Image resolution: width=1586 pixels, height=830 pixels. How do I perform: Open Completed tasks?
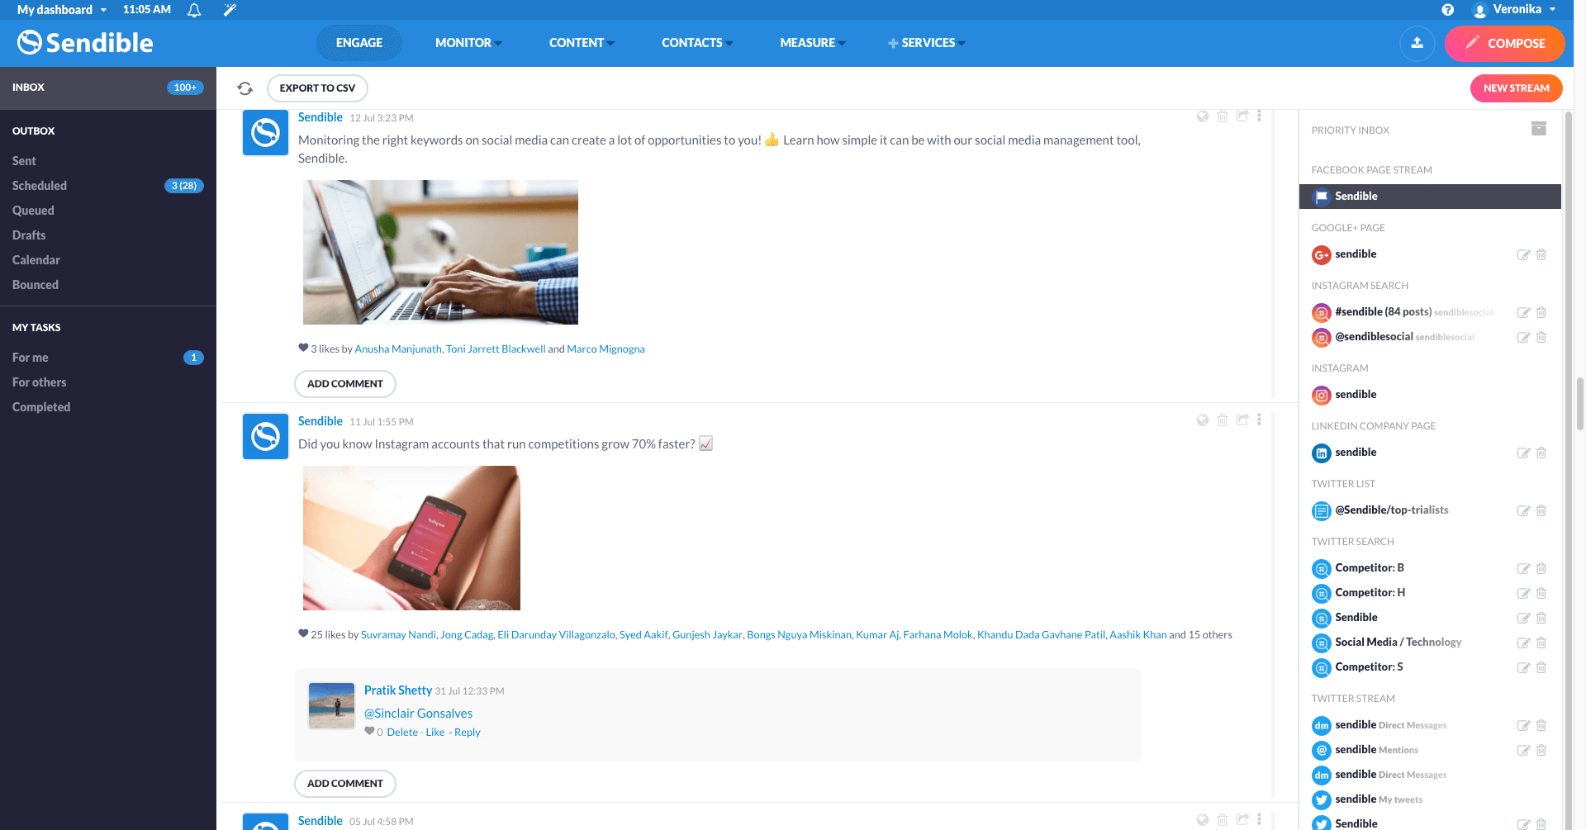41,407
